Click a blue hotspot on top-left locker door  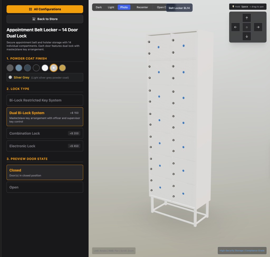158,47
